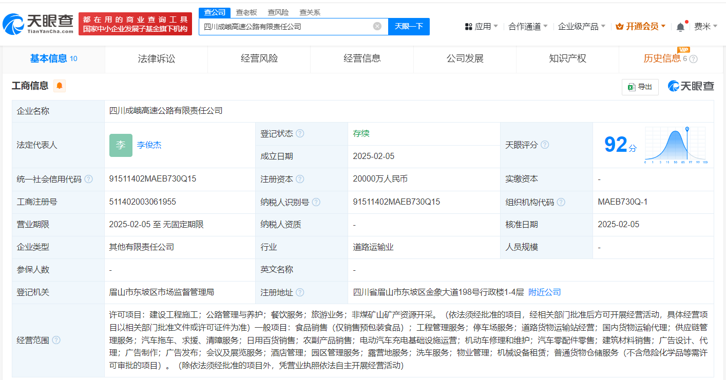
Task: Select the 查老板 search tab
Action: tap(246, 12)
